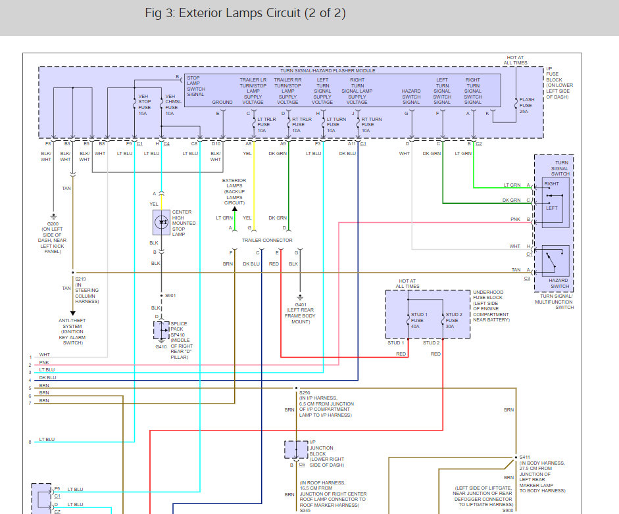Click 'EXTERIOR LAMPS (BACKUP LAMPS CIRCUIT)' reference
This screenshot has height=514, width=619.
pos(234,192)
